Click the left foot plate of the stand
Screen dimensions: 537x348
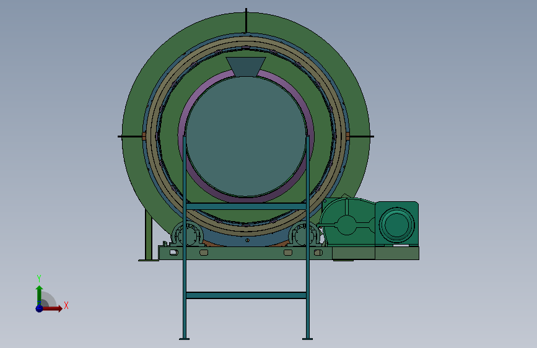(184, 339)
